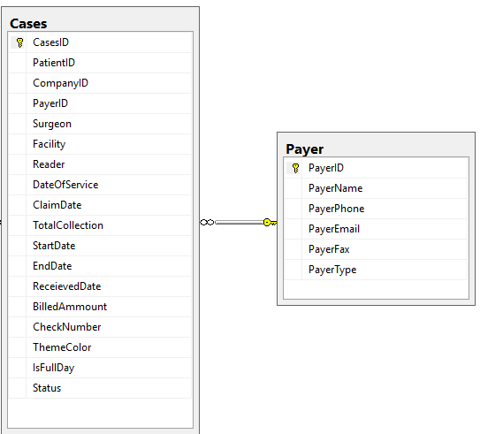The width and height of the screenshot is (480, 434).
Task: Click the primary key icon beside CasesID
Action: [x=20, y=42]
